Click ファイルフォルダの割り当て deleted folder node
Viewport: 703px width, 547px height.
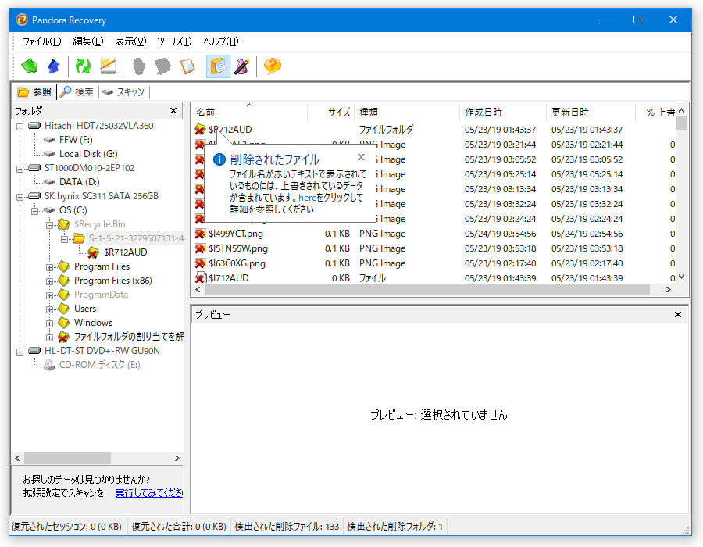(129, 337)
